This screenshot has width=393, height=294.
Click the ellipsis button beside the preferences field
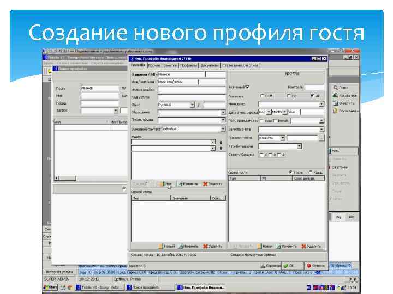pos(321,138)
